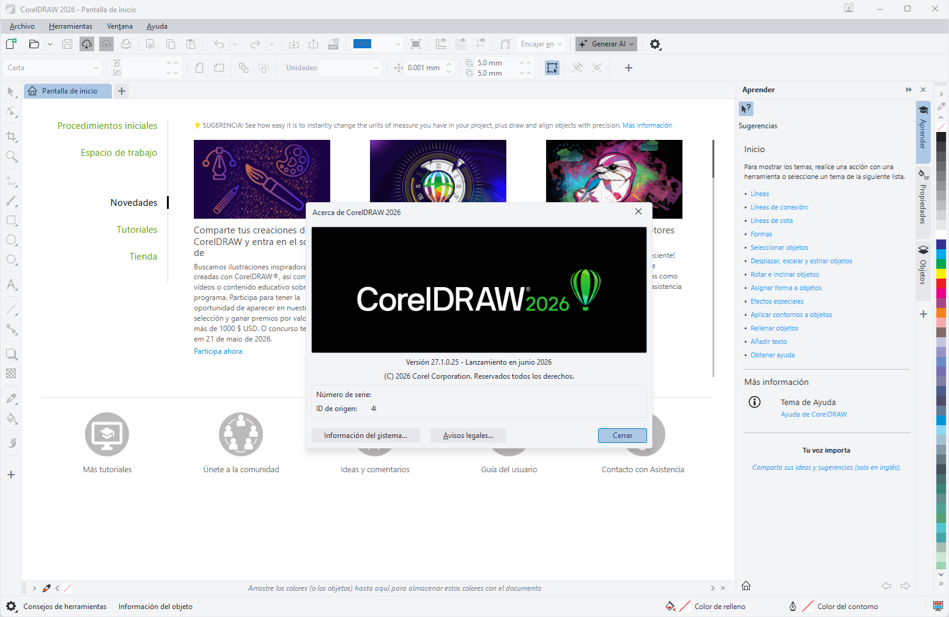The height and width of the screenshot is (617, 949).
Task: Set page orientation to landscape
Action: [219, 68]
